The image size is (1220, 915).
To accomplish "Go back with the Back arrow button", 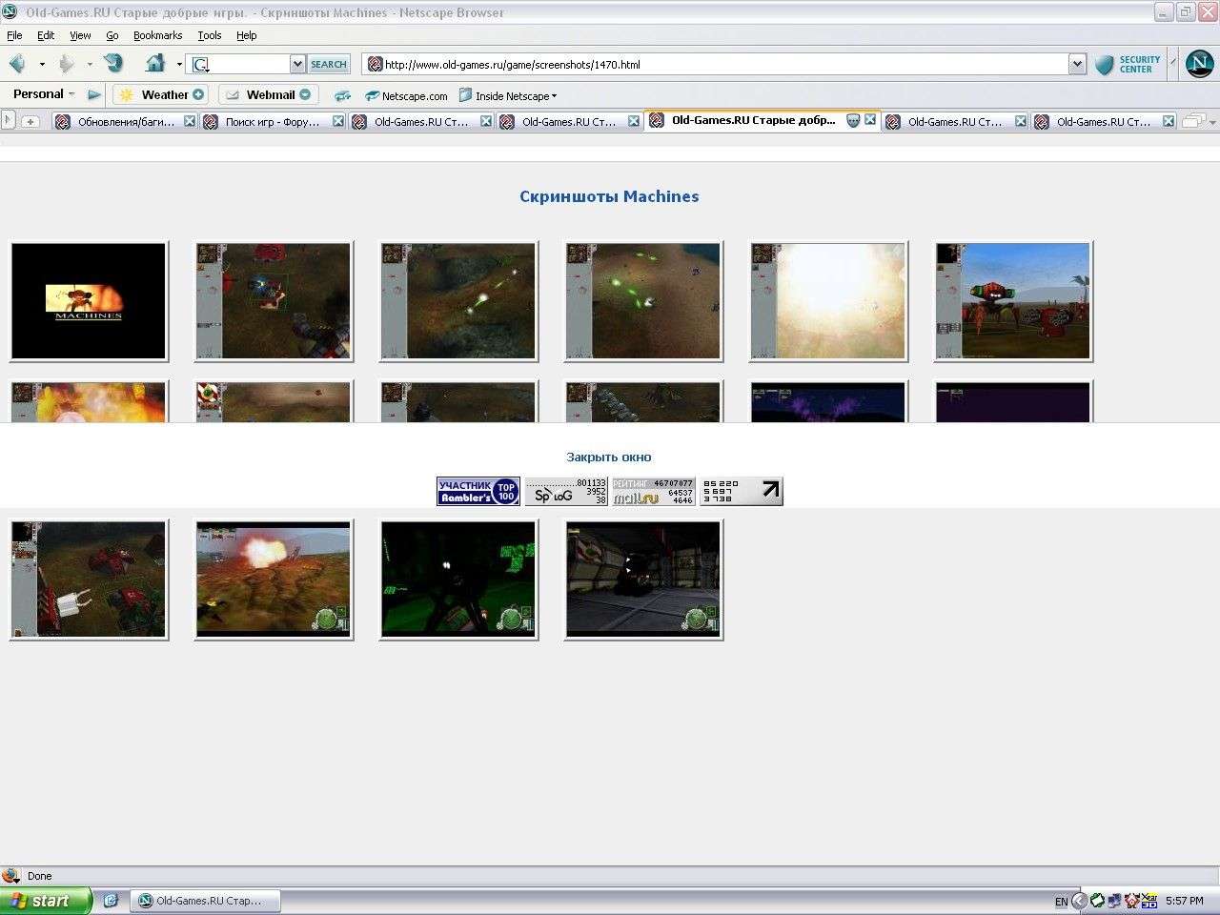I will [17, 64].
